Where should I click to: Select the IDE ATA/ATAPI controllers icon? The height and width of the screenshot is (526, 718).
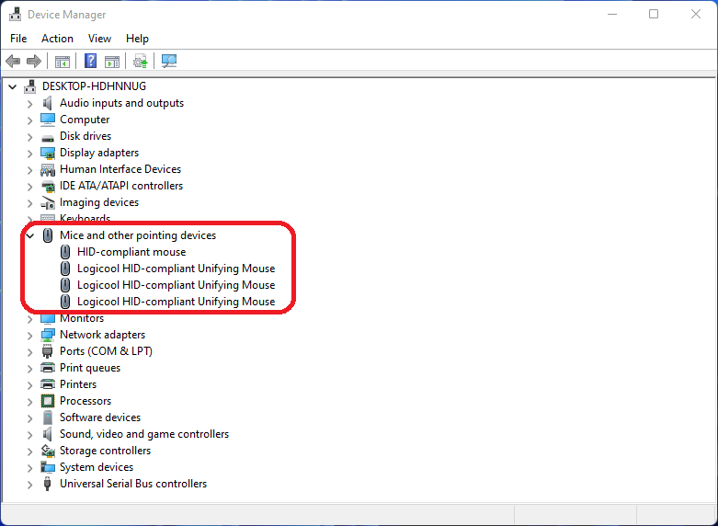[x=48, y=186]
